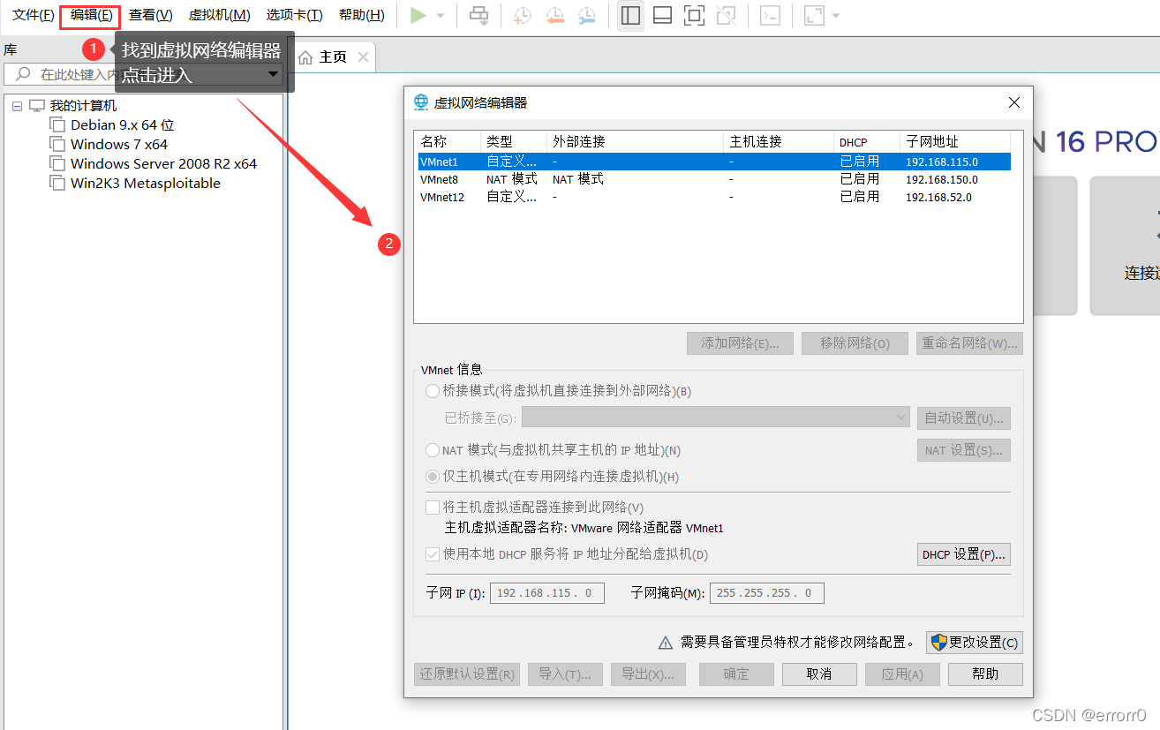Viewport: 1160px width, 730px height.
Task: Select the VMnet12 network row
Action: point(713,197)
